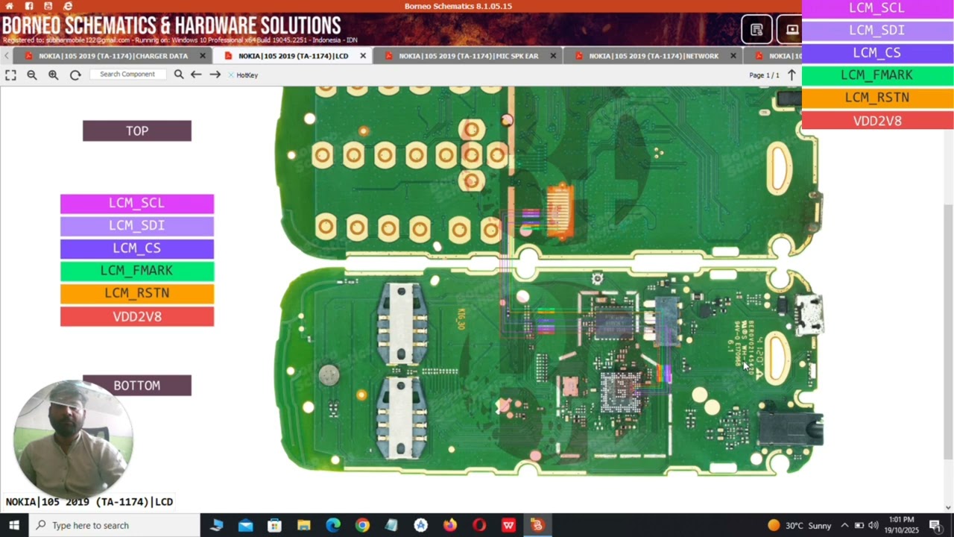This screenshot has width=954, height=537.
Task: Open the weather widget 30°C Sunny
Action: (x=799, y=525)
